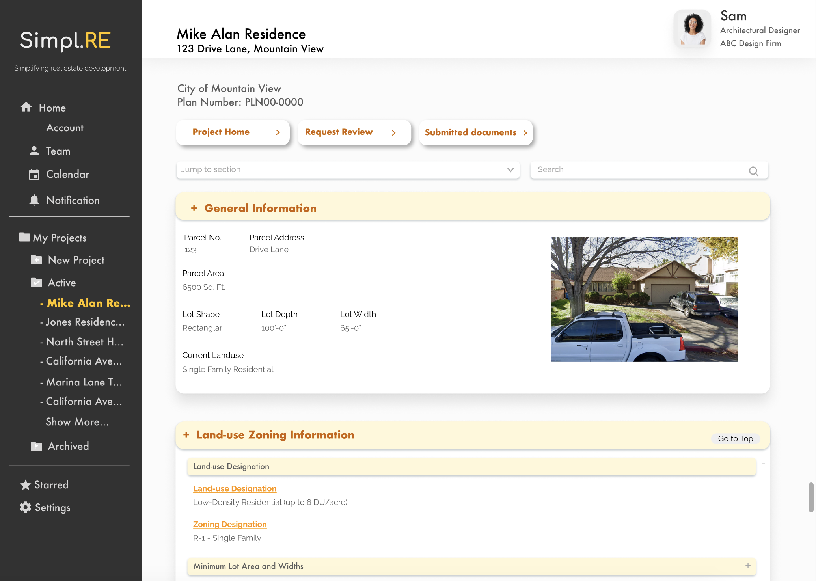Open Active projects folder
This screenshot has width=816, height=581.
coord(62,283)
